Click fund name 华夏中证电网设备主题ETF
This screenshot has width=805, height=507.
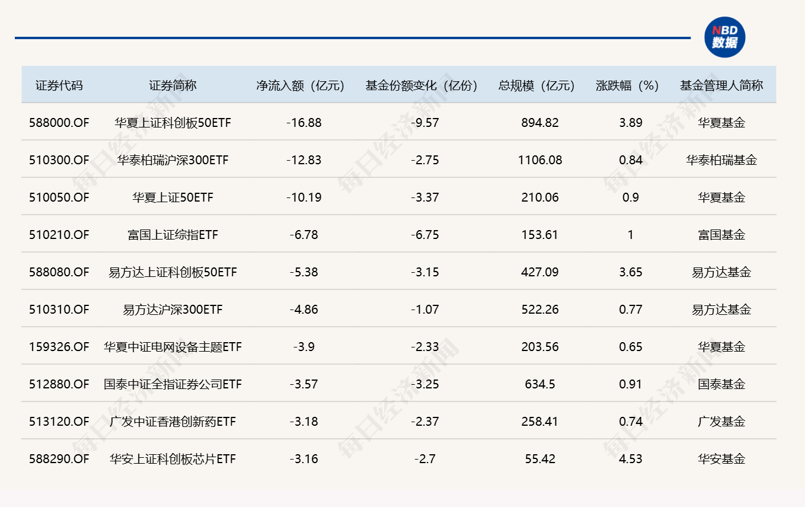click(x=172, y=347)
